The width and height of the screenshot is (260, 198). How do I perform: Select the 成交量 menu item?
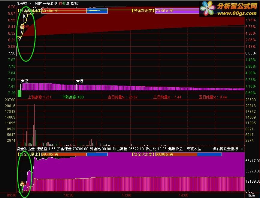(x=64, y=4)
